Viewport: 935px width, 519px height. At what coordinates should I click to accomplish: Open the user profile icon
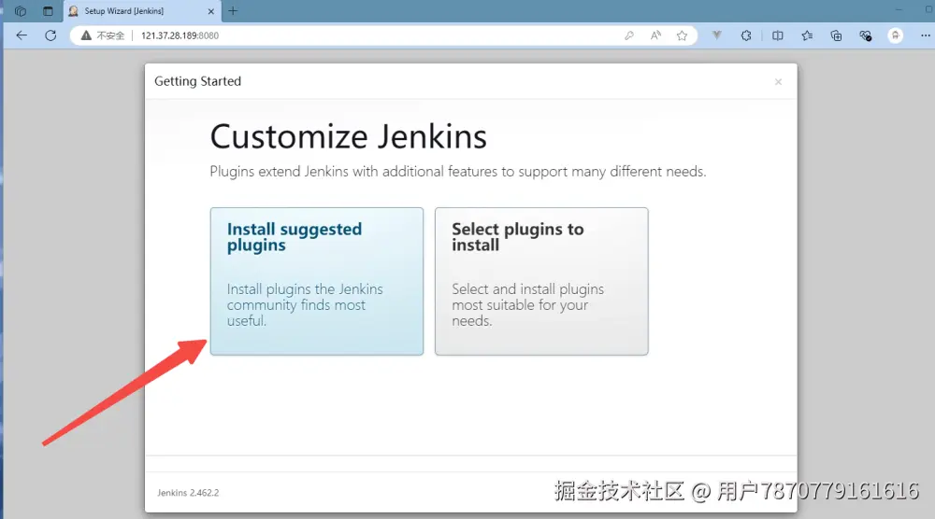[895, 35]
